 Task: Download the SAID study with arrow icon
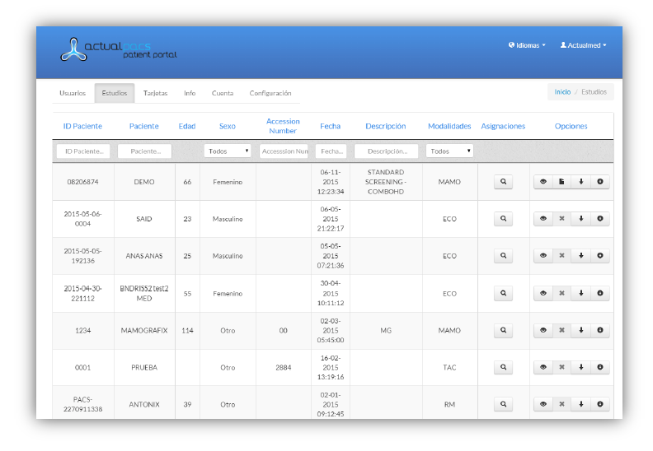(581, 219)
